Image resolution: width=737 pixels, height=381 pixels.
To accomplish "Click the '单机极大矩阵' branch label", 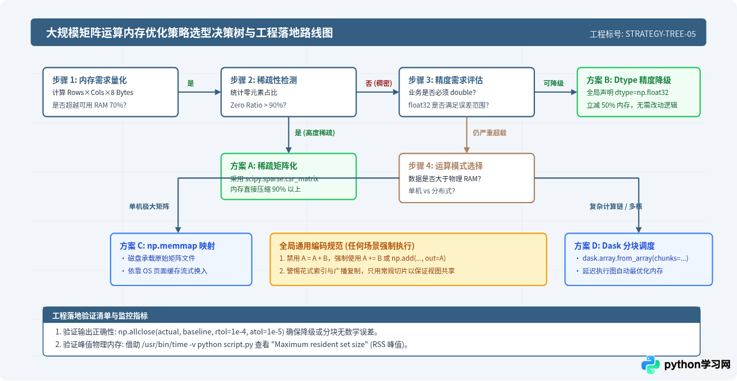I will pos(149,205).
